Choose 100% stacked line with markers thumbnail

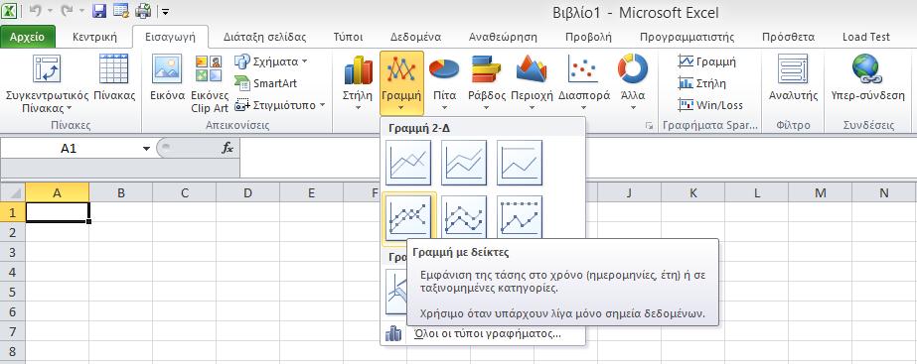[x=520, y=216]
